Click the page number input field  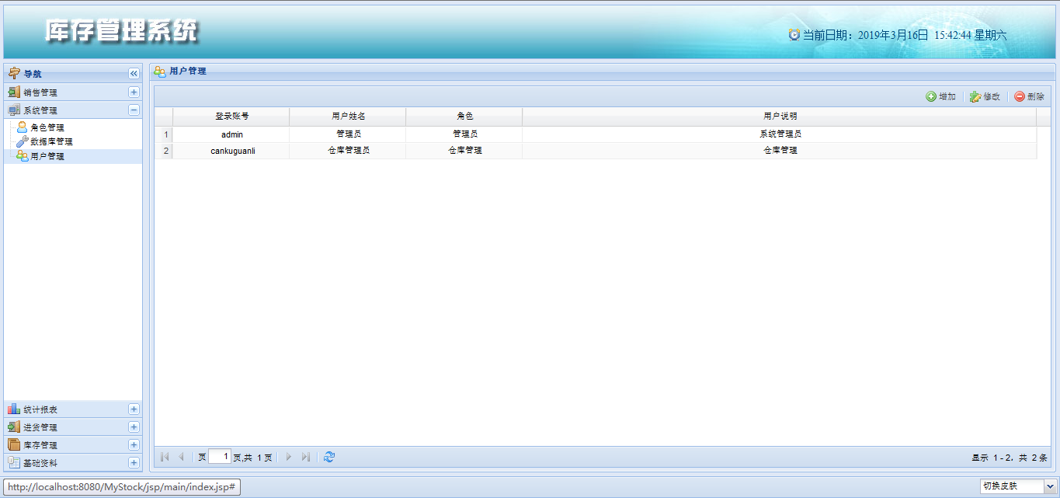(x=220, y=457)
